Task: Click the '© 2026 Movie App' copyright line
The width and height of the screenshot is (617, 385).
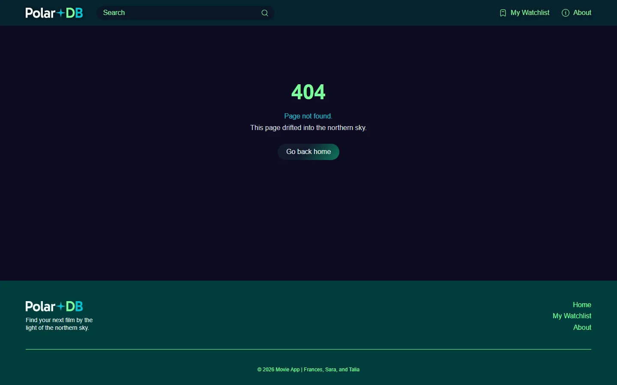Action: click(308, 370)
